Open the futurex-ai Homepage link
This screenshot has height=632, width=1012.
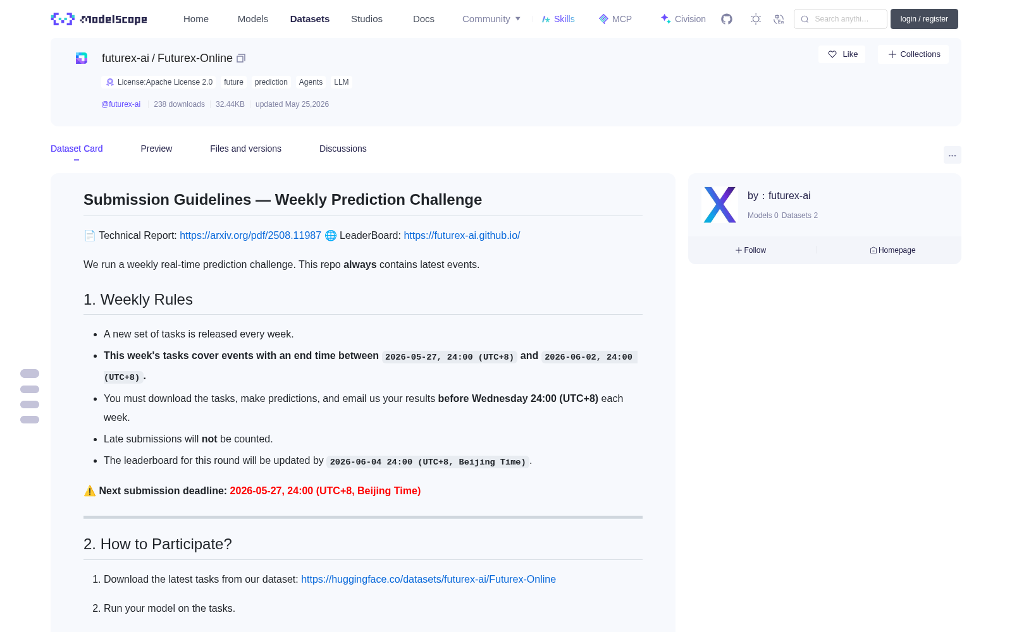(x=892, y=250)
